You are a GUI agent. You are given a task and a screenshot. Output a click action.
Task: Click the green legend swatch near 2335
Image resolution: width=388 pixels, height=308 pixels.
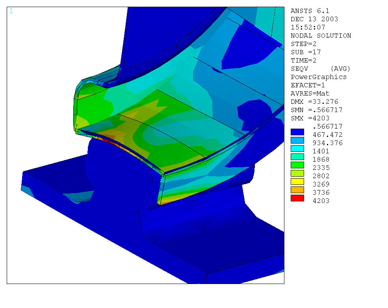[297, 165]
